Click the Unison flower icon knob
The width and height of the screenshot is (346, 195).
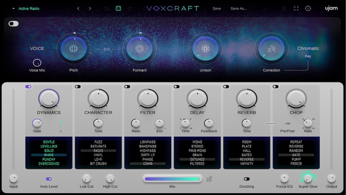(x=205, y=48)
